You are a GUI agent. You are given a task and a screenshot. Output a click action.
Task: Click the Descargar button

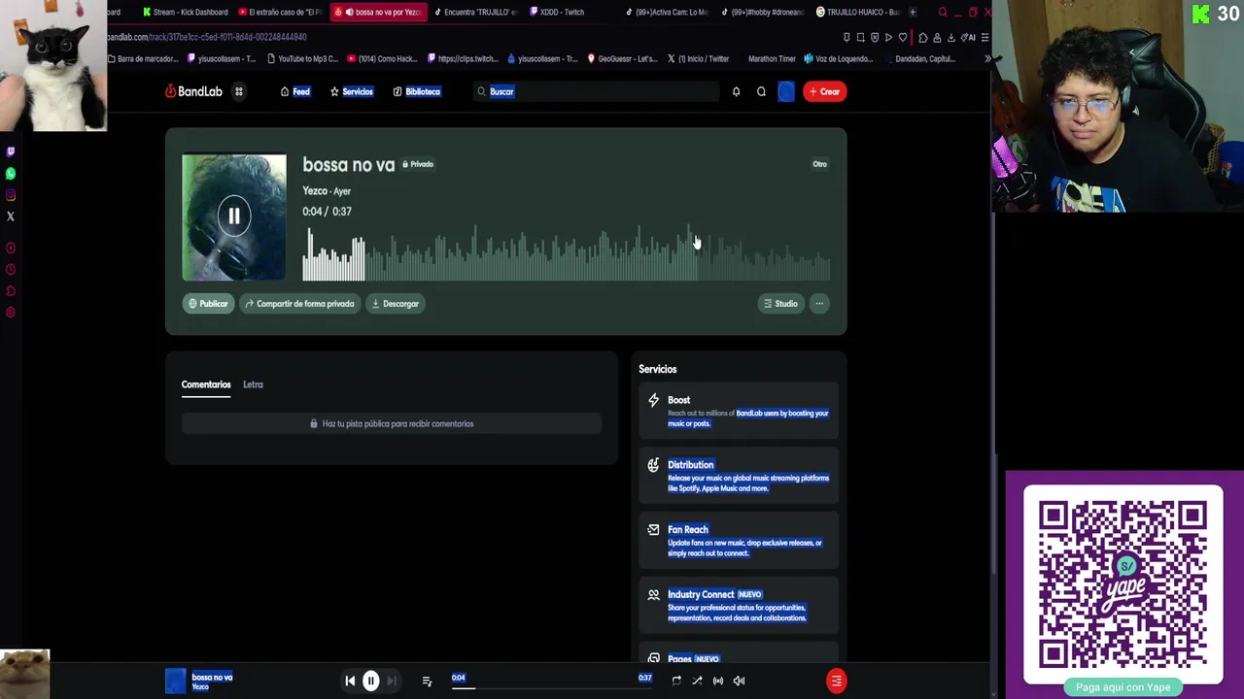point(395,304)
